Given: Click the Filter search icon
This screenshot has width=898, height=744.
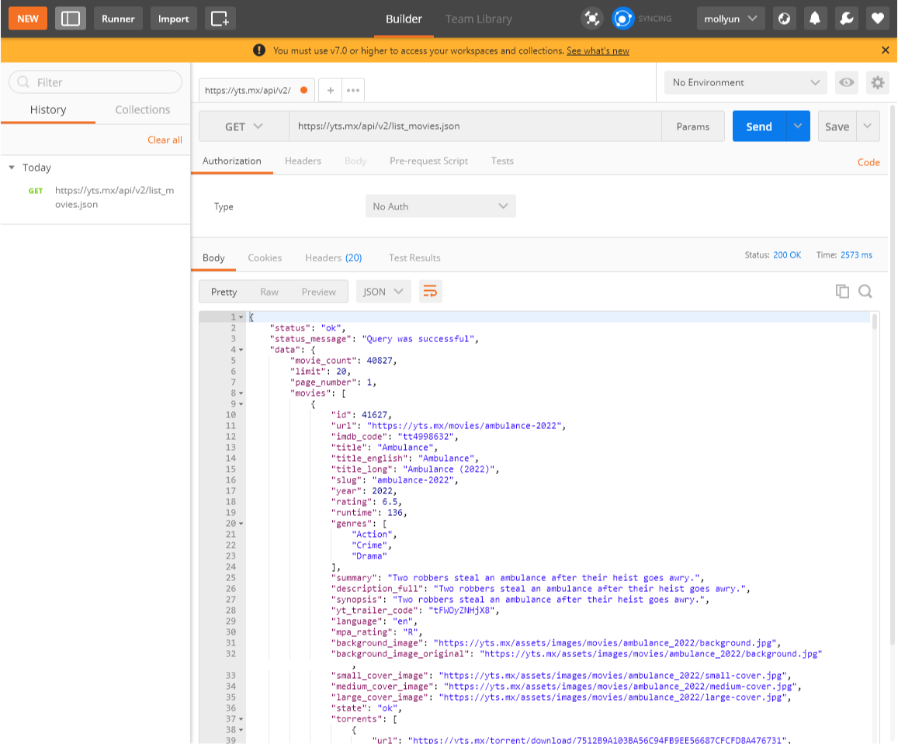Looking at the screenshot, I should pyautogui.click(x=23, y=82).
